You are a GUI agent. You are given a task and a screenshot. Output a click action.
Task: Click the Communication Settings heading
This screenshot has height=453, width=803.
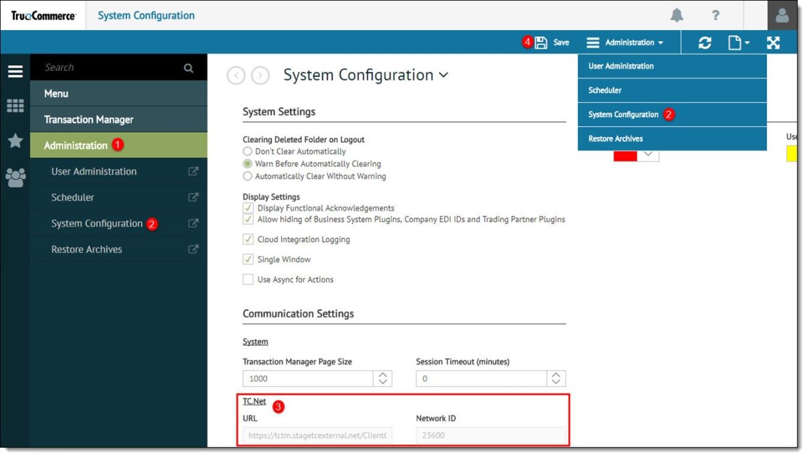point(298,314)
